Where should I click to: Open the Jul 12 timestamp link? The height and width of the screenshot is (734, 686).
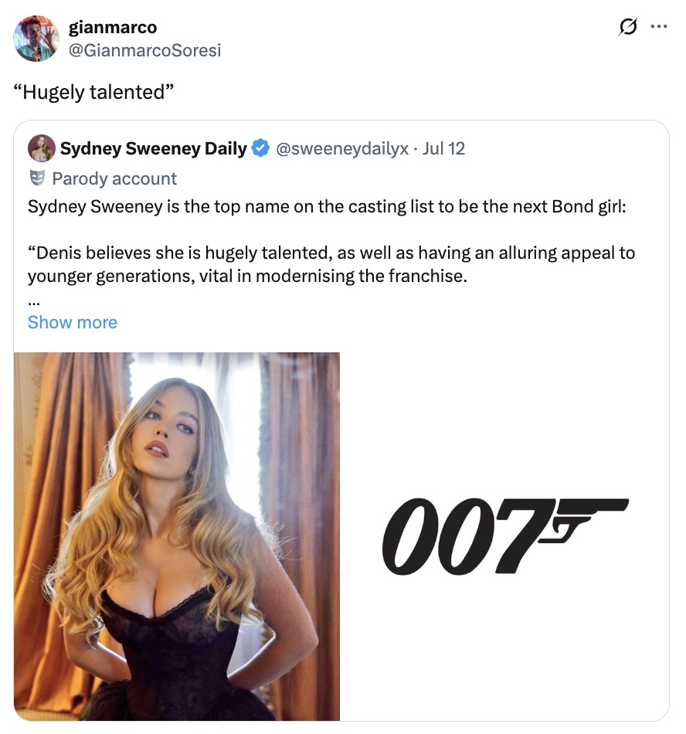tap(444, 148)
